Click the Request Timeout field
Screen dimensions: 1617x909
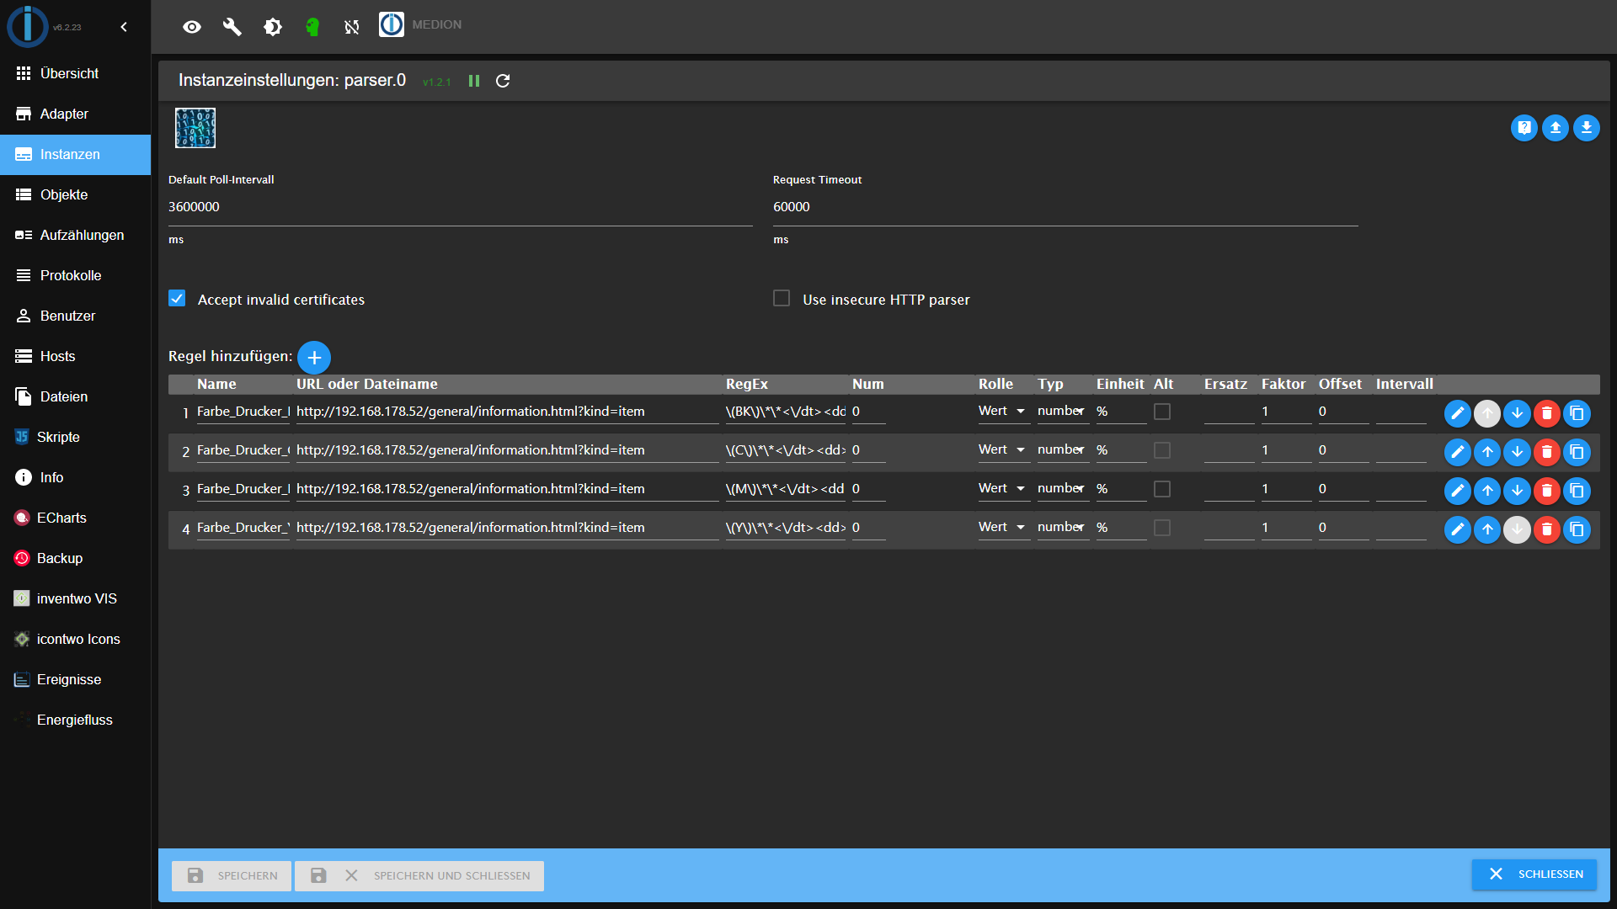pyautogui.click(x=1065, y=207)
